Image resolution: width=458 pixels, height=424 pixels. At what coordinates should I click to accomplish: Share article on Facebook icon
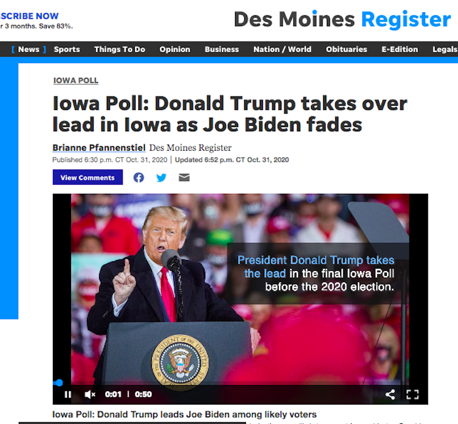coord(138,177)
